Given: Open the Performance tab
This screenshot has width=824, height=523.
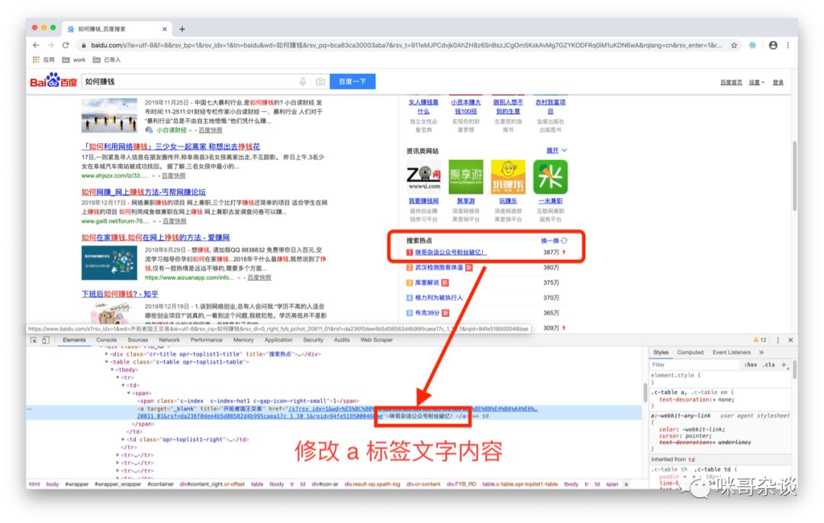Looking at the screenshot, I should (x=207, y=340).
